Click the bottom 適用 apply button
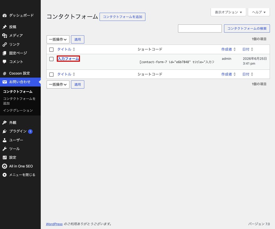This screenshot has width=275, height=229. coord(77,85)
